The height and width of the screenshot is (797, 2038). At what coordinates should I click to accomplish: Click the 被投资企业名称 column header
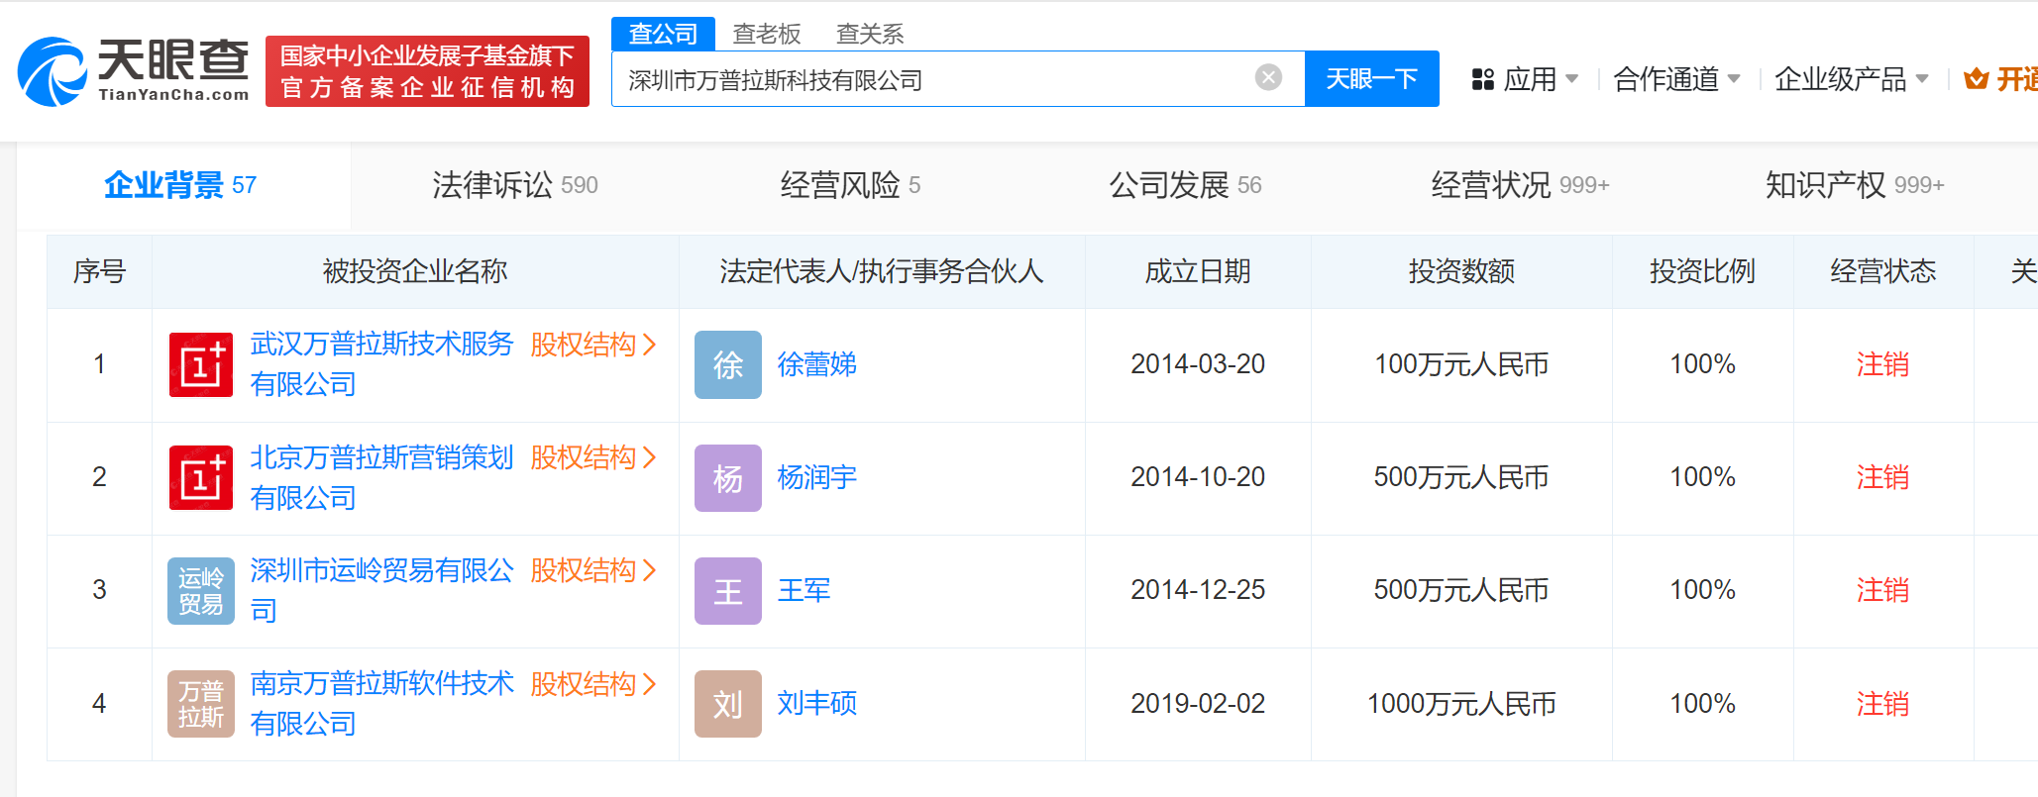[x=415, y=271]
